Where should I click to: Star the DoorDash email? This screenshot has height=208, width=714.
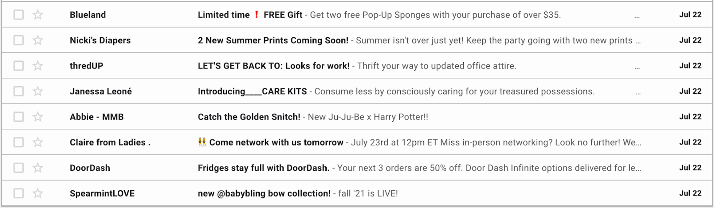point(38,168)
